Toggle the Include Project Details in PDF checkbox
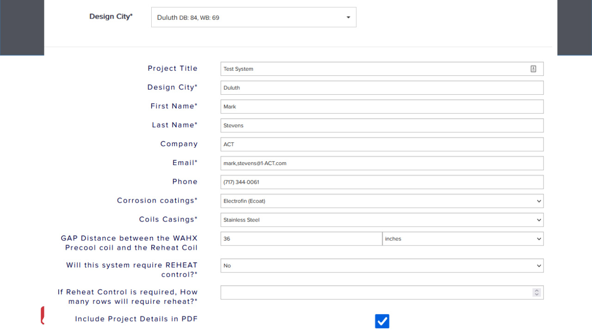The image size is (592, 333). click(382, 321)
